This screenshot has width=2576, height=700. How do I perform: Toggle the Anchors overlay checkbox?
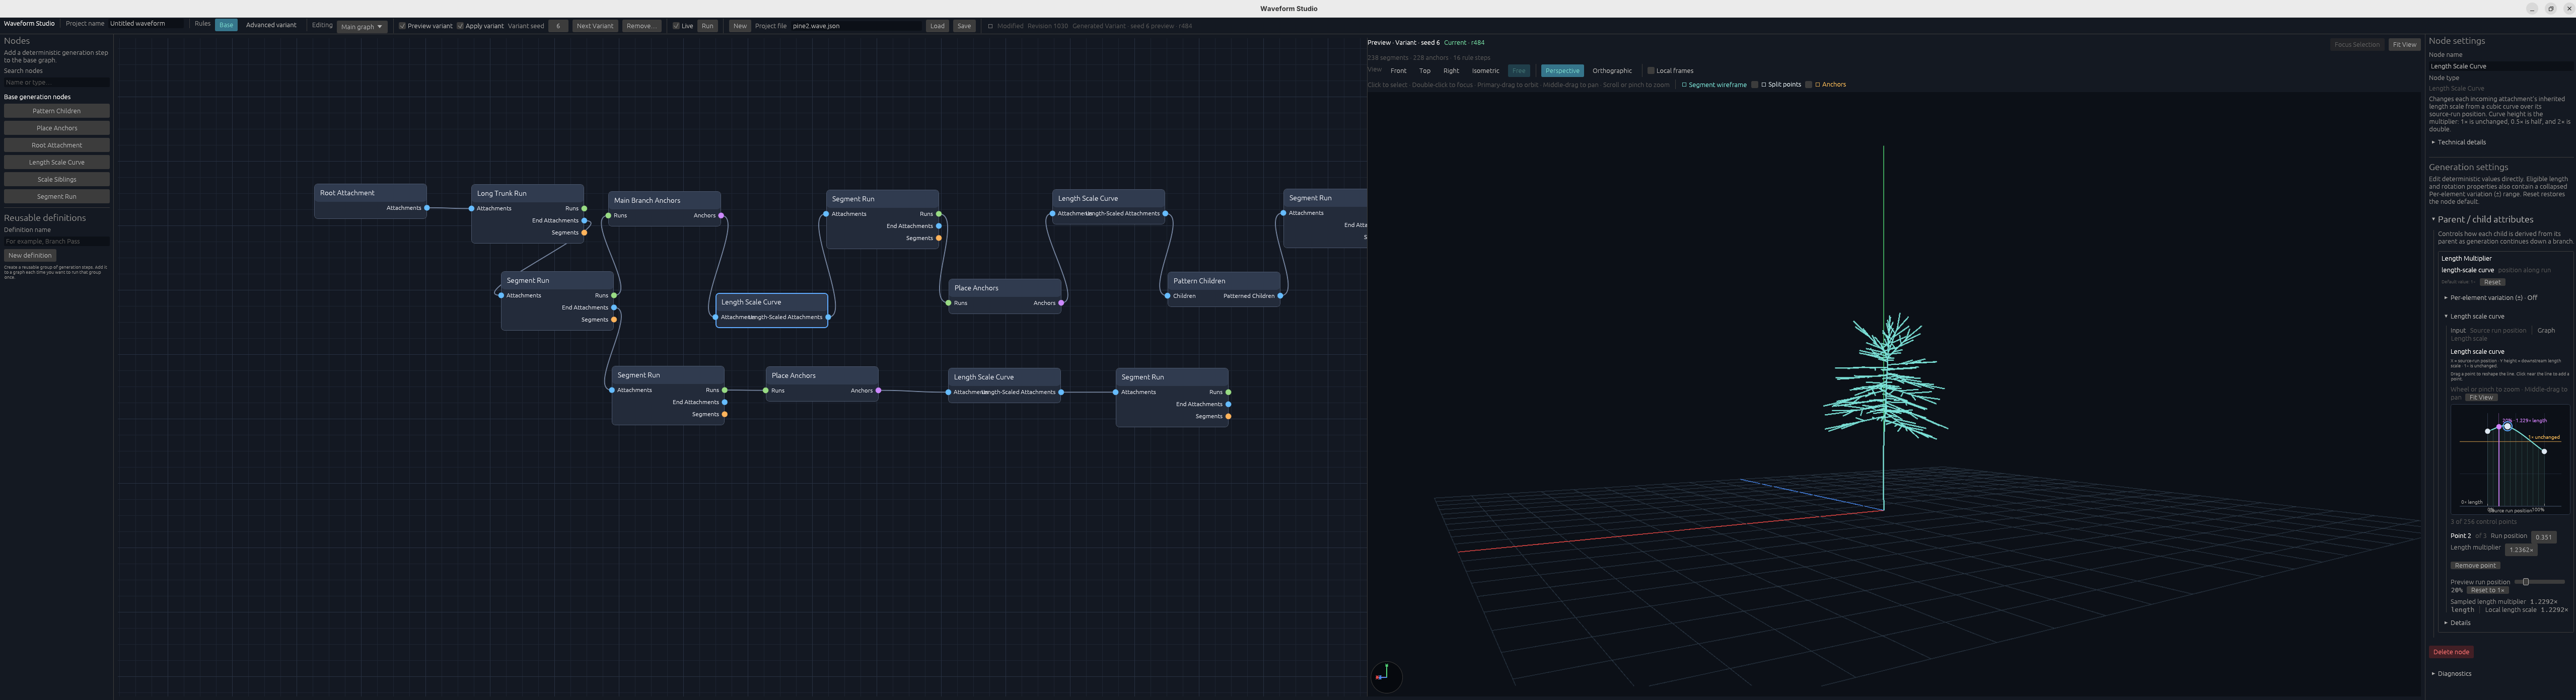click(x=1808, y=85)
